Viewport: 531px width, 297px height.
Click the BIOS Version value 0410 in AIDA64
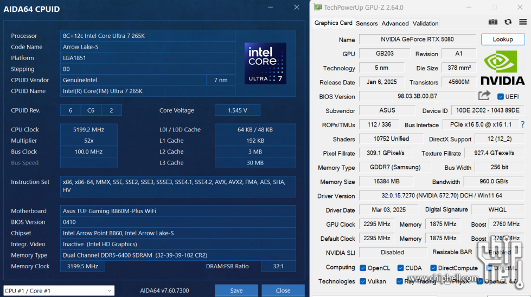[x=178, y=222]
